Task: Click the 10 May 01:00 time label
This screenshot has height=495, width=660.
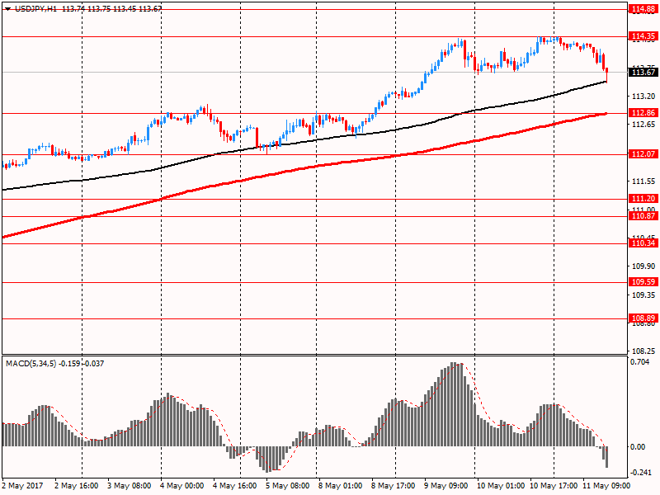Action: [x=501, y=486]
